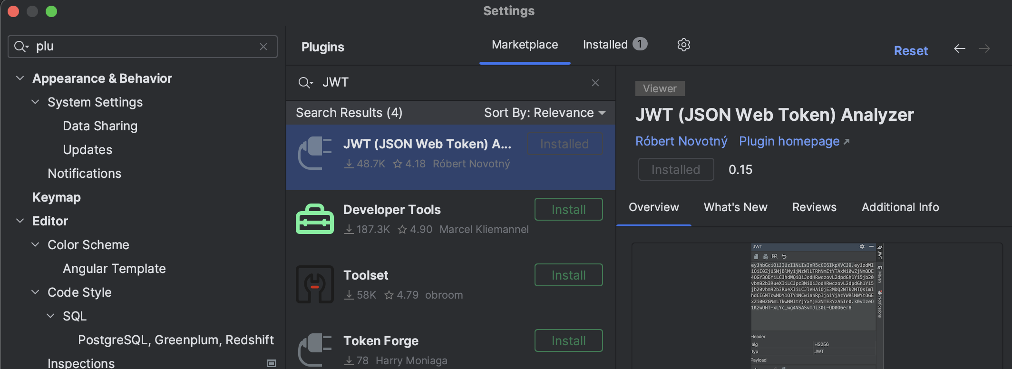Click the Reset link

pos(911,51)
